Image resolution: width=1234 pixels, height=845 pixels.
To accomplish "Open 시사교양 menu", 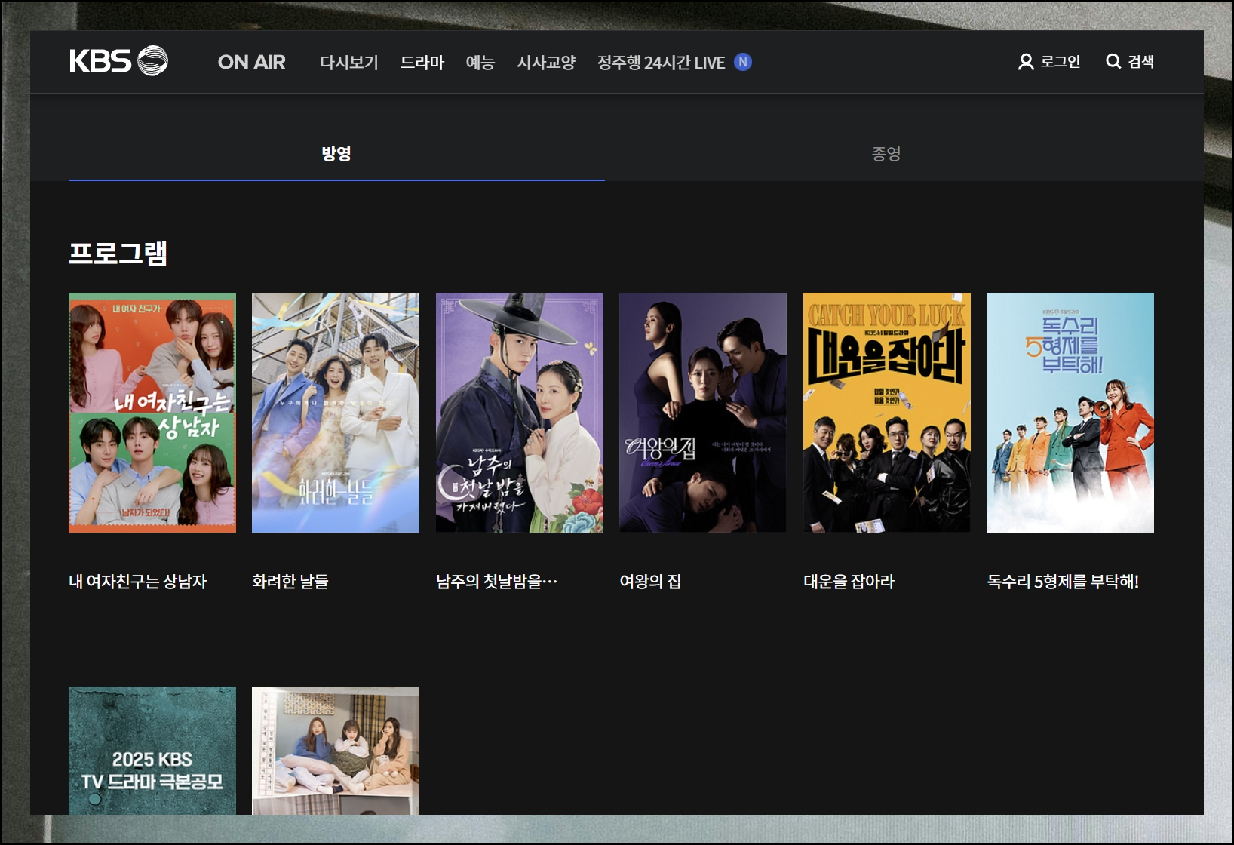I will 546,62.
